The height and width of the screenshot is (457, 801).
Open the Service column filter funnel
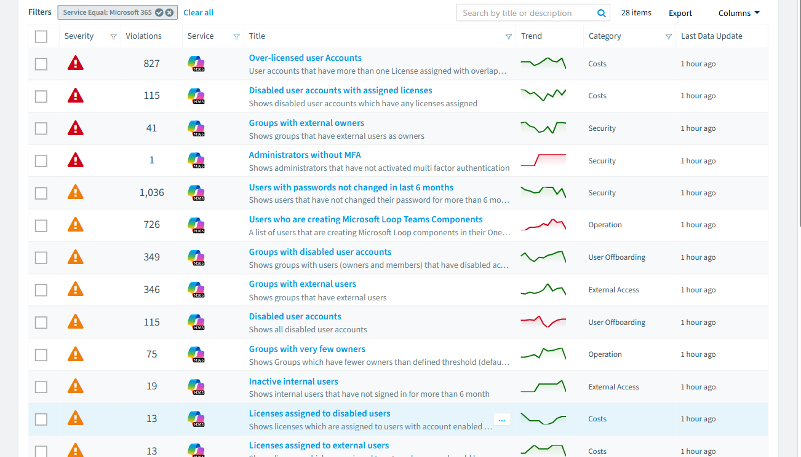coord(237,37)
